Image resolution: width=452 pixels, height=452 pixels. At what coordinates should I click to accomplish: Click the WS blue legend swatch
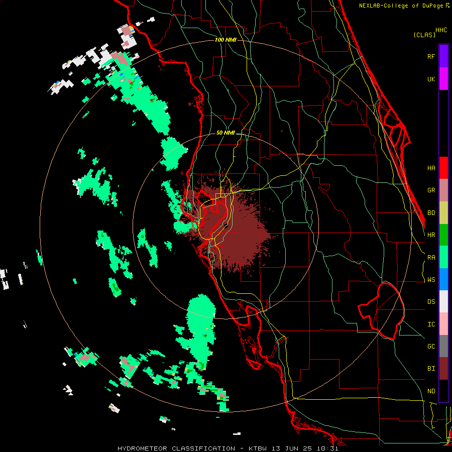coord(443,279)
